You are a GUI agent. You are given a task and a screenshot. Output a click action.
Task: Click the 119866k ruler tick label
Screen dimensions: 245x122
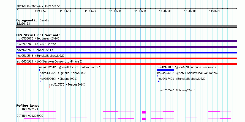click(x=66, y=11)
